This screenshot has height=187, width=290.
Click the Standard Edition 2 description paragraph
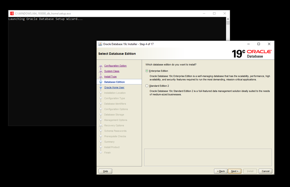209,93
